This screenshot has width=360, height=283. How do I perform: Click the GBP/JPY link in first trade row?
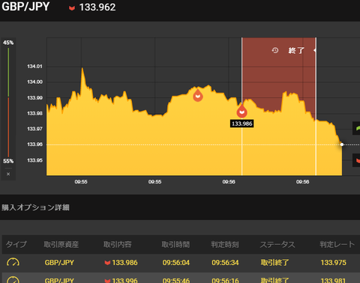pos(59,263)
